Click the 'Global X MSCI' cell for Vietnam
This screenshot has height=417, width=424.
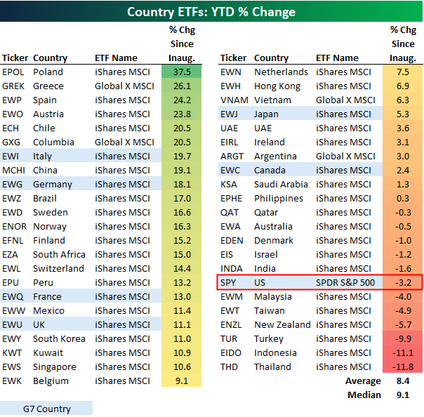coord(345,100)
